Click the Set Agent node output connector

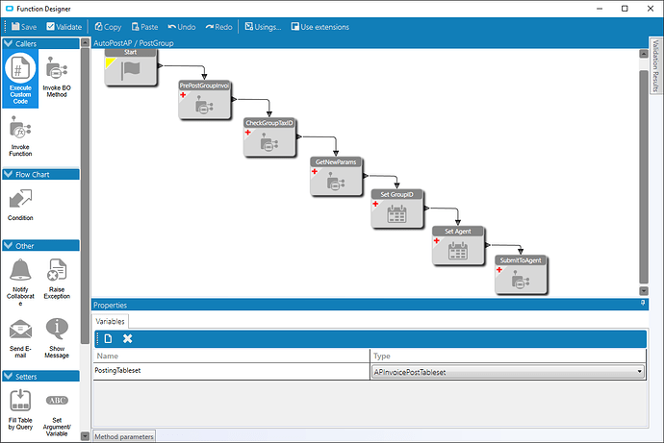[x=487, y=245]
